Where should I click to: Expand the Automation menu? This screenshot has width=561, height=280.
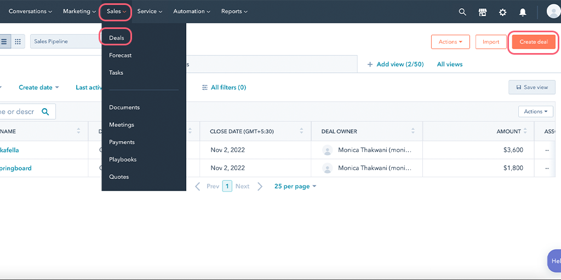[x=192, y=11]
